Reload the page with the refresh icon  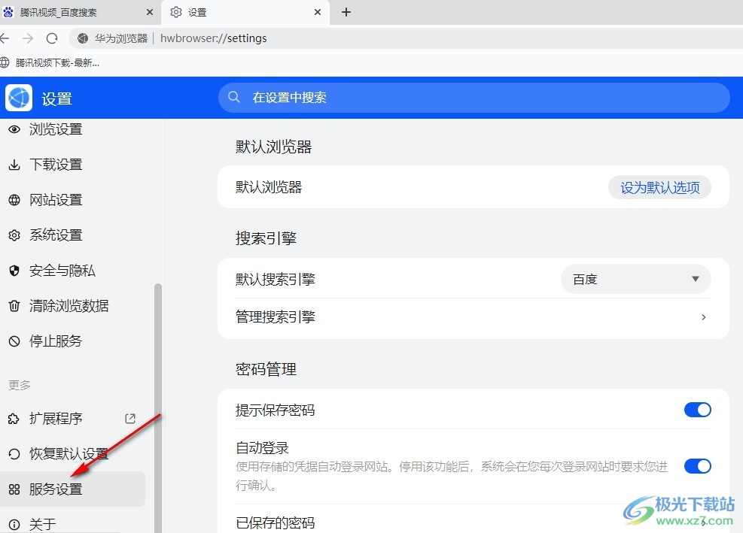(52, 38)
